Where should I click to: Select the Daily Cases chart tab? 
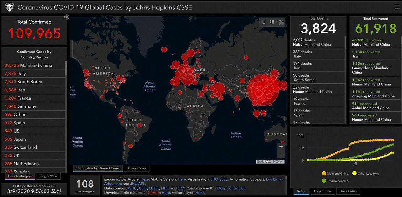pos(348,191)
